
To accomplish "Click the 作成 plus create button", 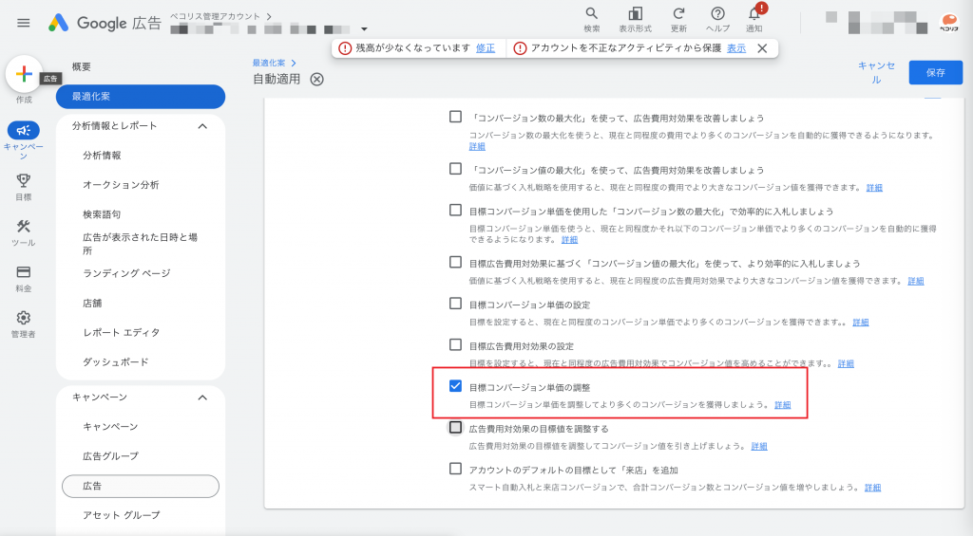I will pos(24,75).
